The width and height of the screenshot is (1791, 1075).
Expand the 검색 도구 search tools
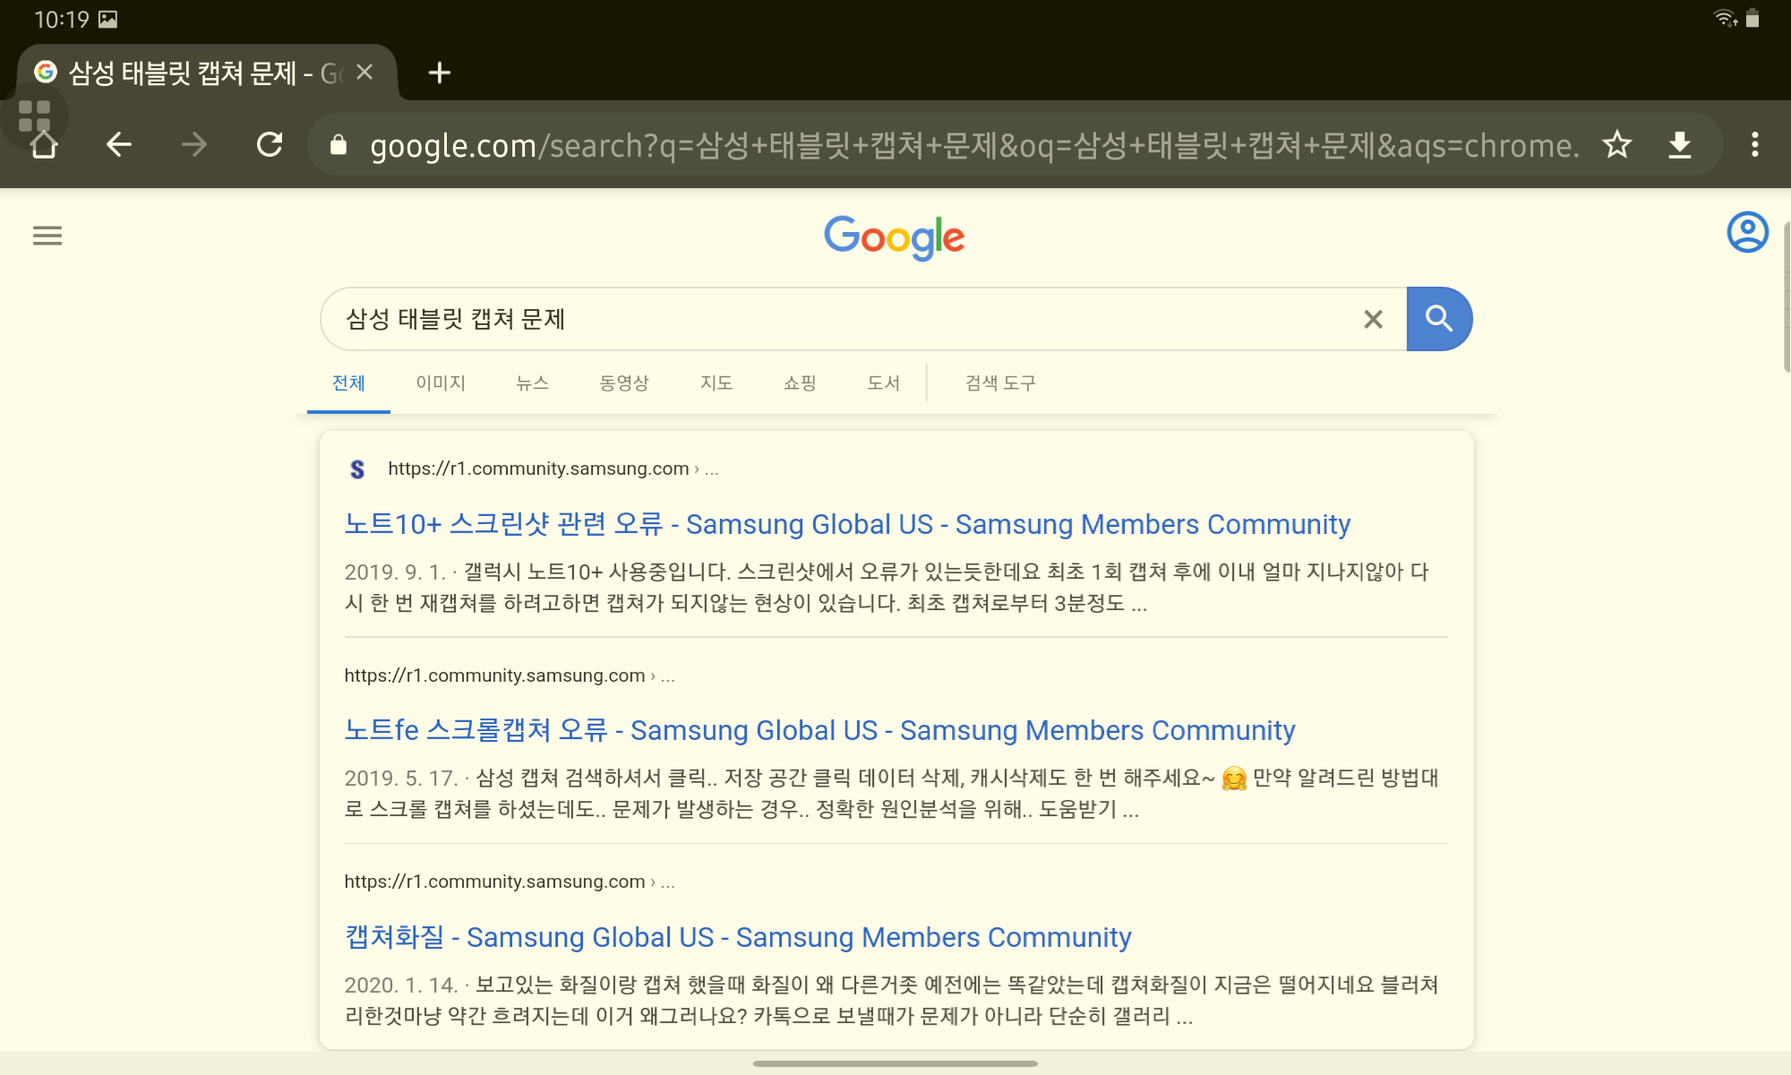[999, 383]
